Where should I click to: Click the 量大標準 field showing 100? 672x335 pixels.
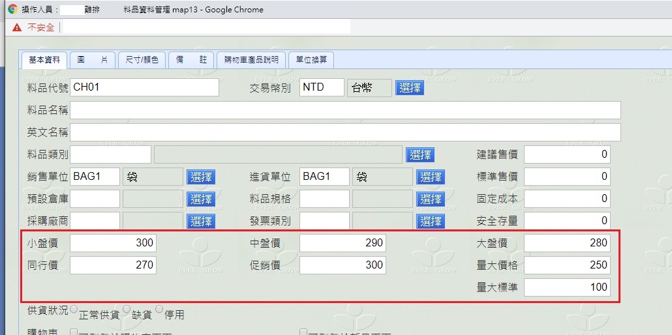pos(566,287)
